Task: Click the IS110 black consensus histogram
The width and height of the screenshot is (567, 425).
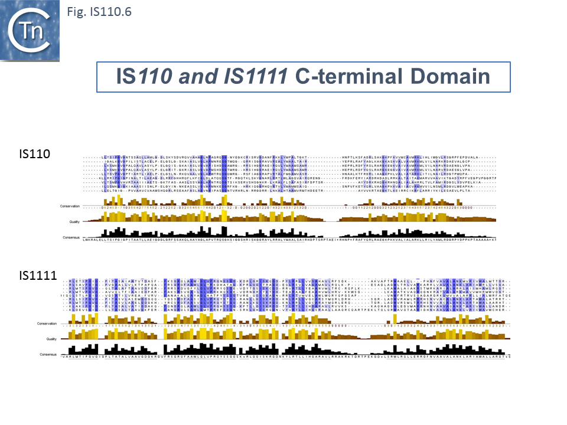Action: pos(289,231)
